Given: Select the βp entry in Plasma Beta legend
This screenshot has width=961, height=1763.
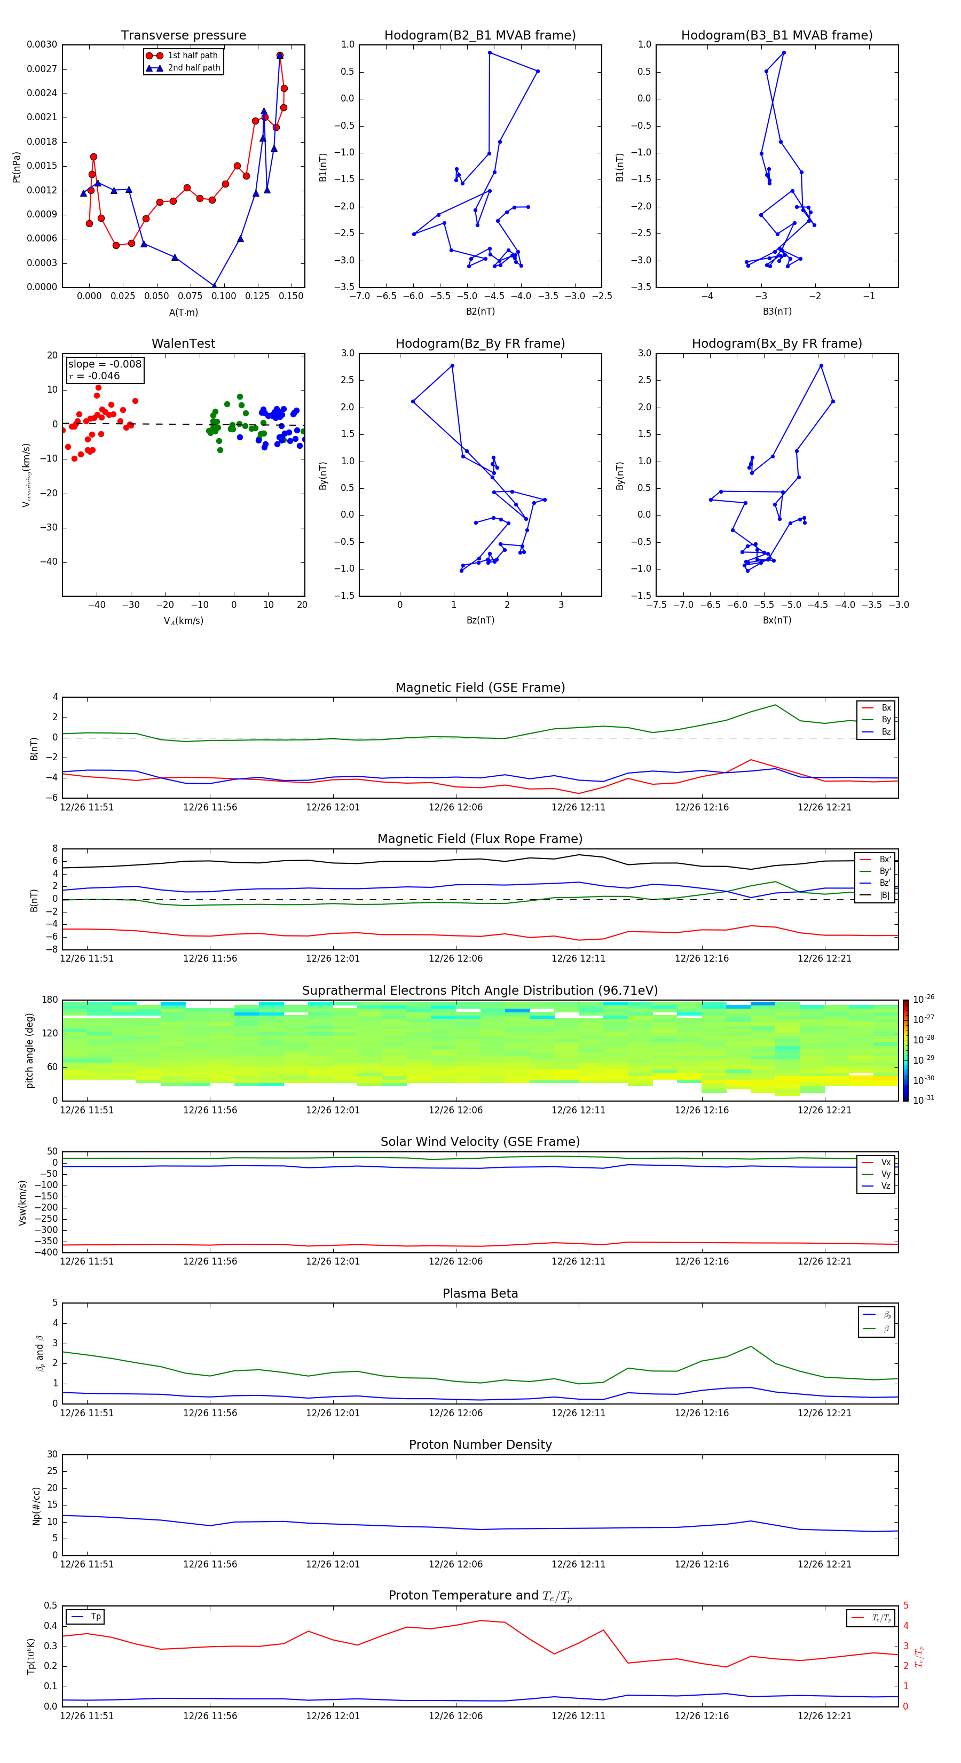Looking at the screenshot, I should [878, 1315].
